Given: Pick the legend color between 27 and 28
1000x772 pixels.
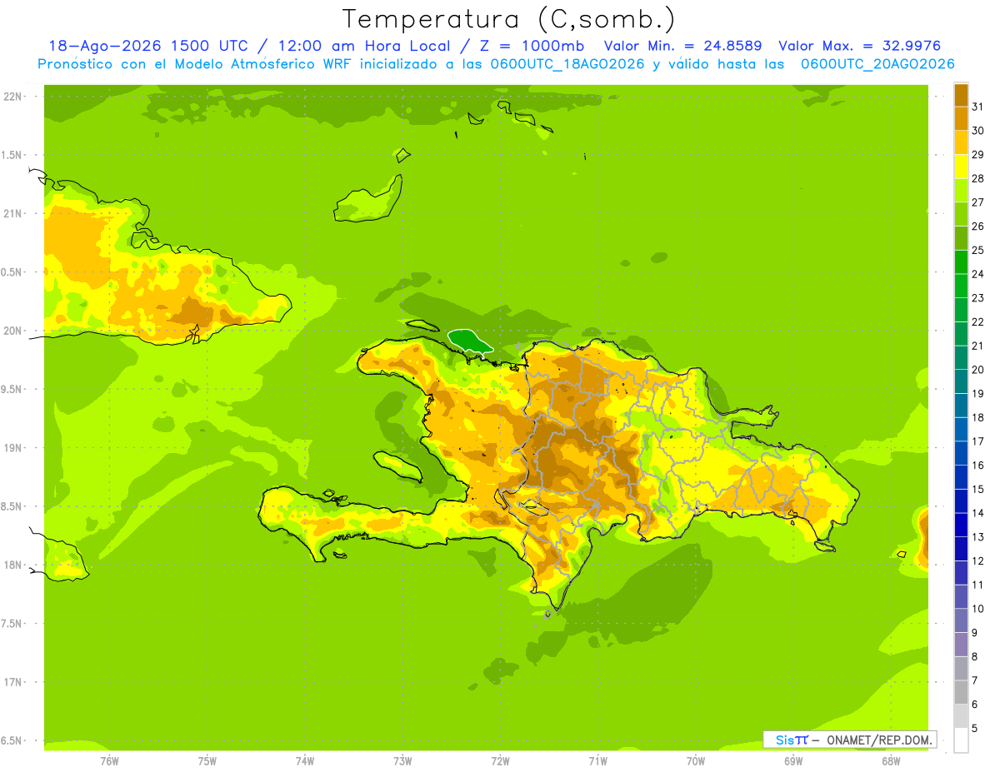Looking at the screenshot, I should click(x=961, y=191).
